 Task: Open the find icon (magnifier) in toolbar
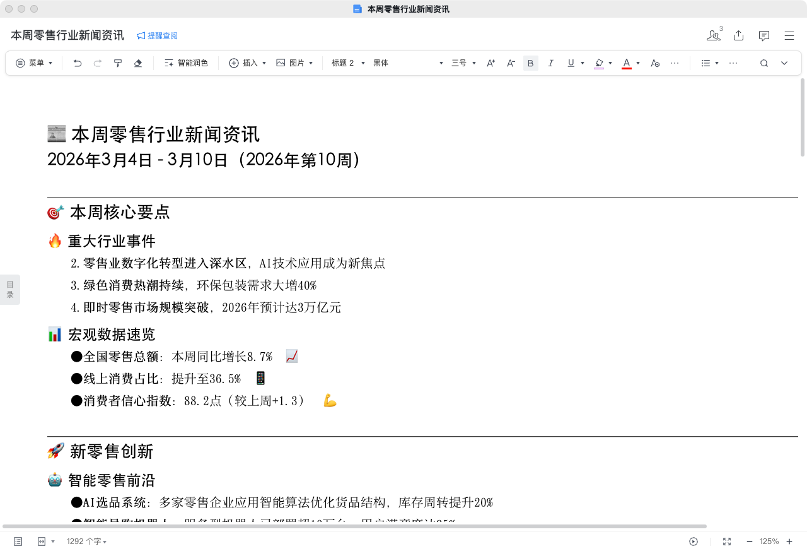(x=763, y=63)
